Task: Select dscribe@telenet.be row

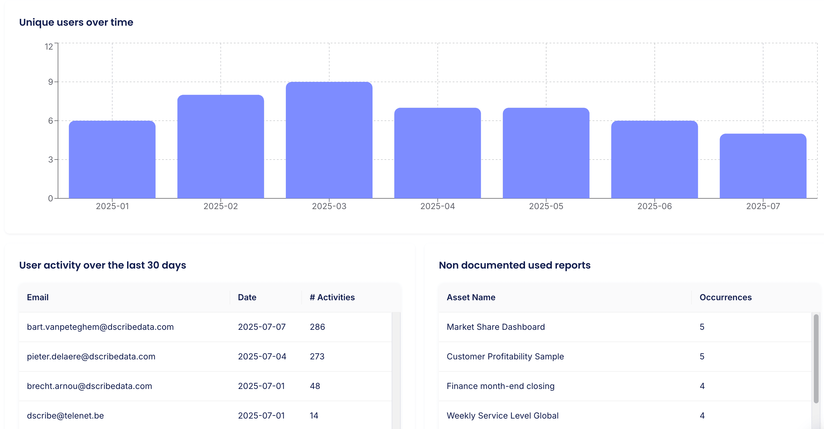Action: point(65,415)
